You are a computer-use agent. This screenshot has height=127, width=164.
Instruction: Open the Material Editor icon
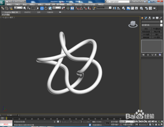tap(141, 8)
